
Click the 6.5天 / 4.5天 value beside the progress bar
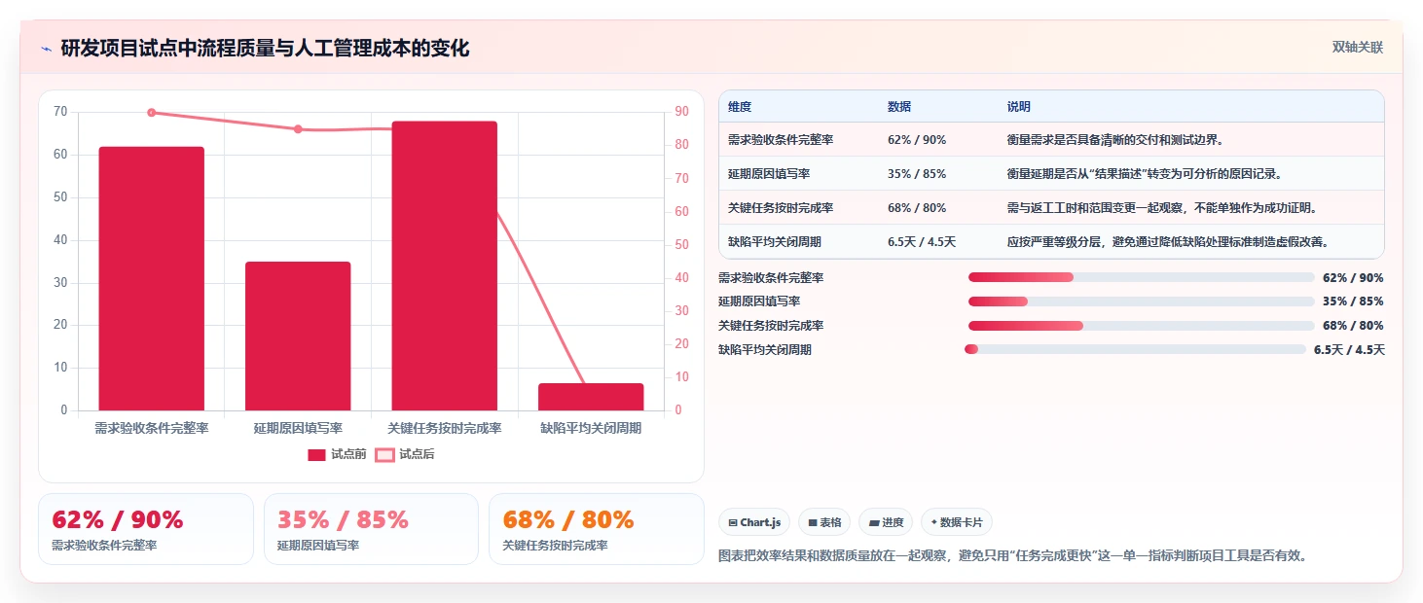click(x=1349, y=350)
